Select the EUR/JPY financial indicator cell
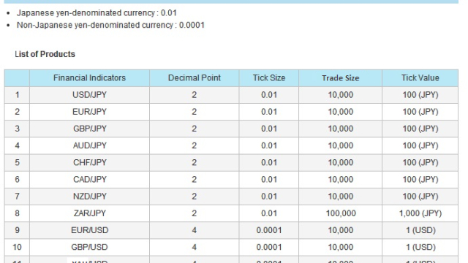Viewport: 468px width, 263px height. (x=89, y=112)
